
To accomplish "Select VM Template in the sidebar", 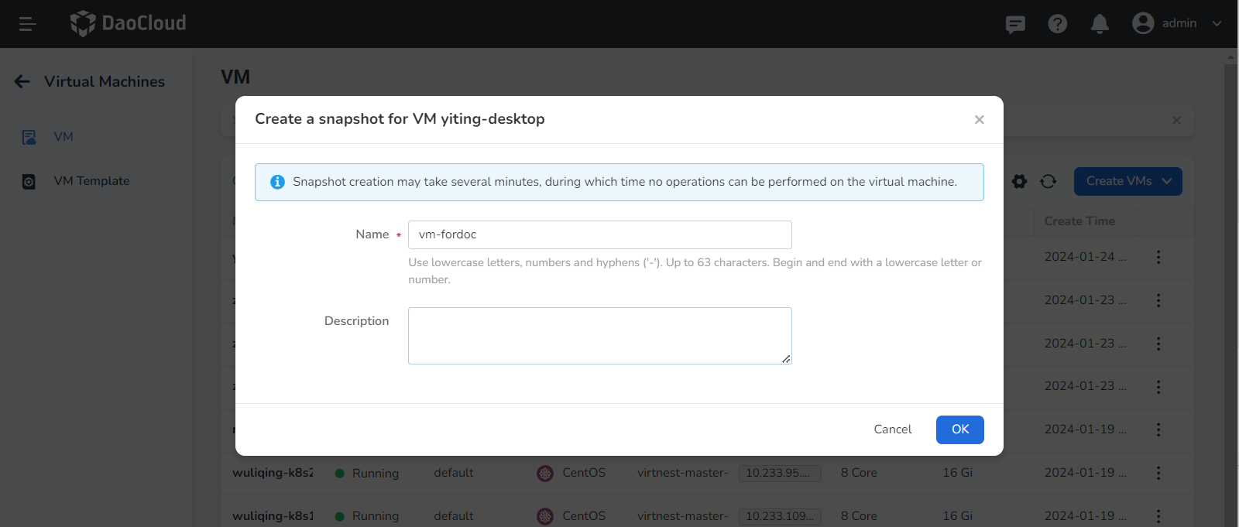I will pos(91,181).
